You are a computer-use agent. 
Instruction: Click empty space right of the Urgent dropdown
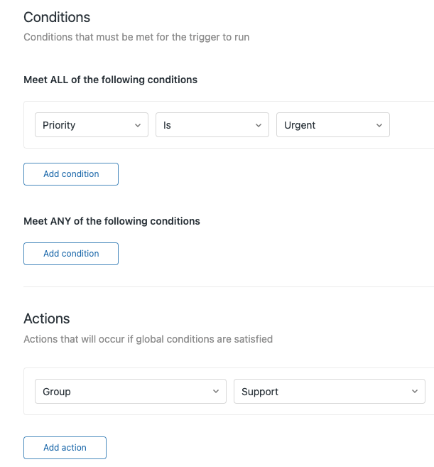point(412,125)
